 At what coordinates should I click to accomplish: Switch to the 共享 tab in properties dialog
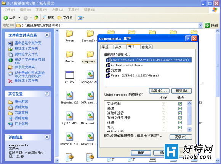120,47
